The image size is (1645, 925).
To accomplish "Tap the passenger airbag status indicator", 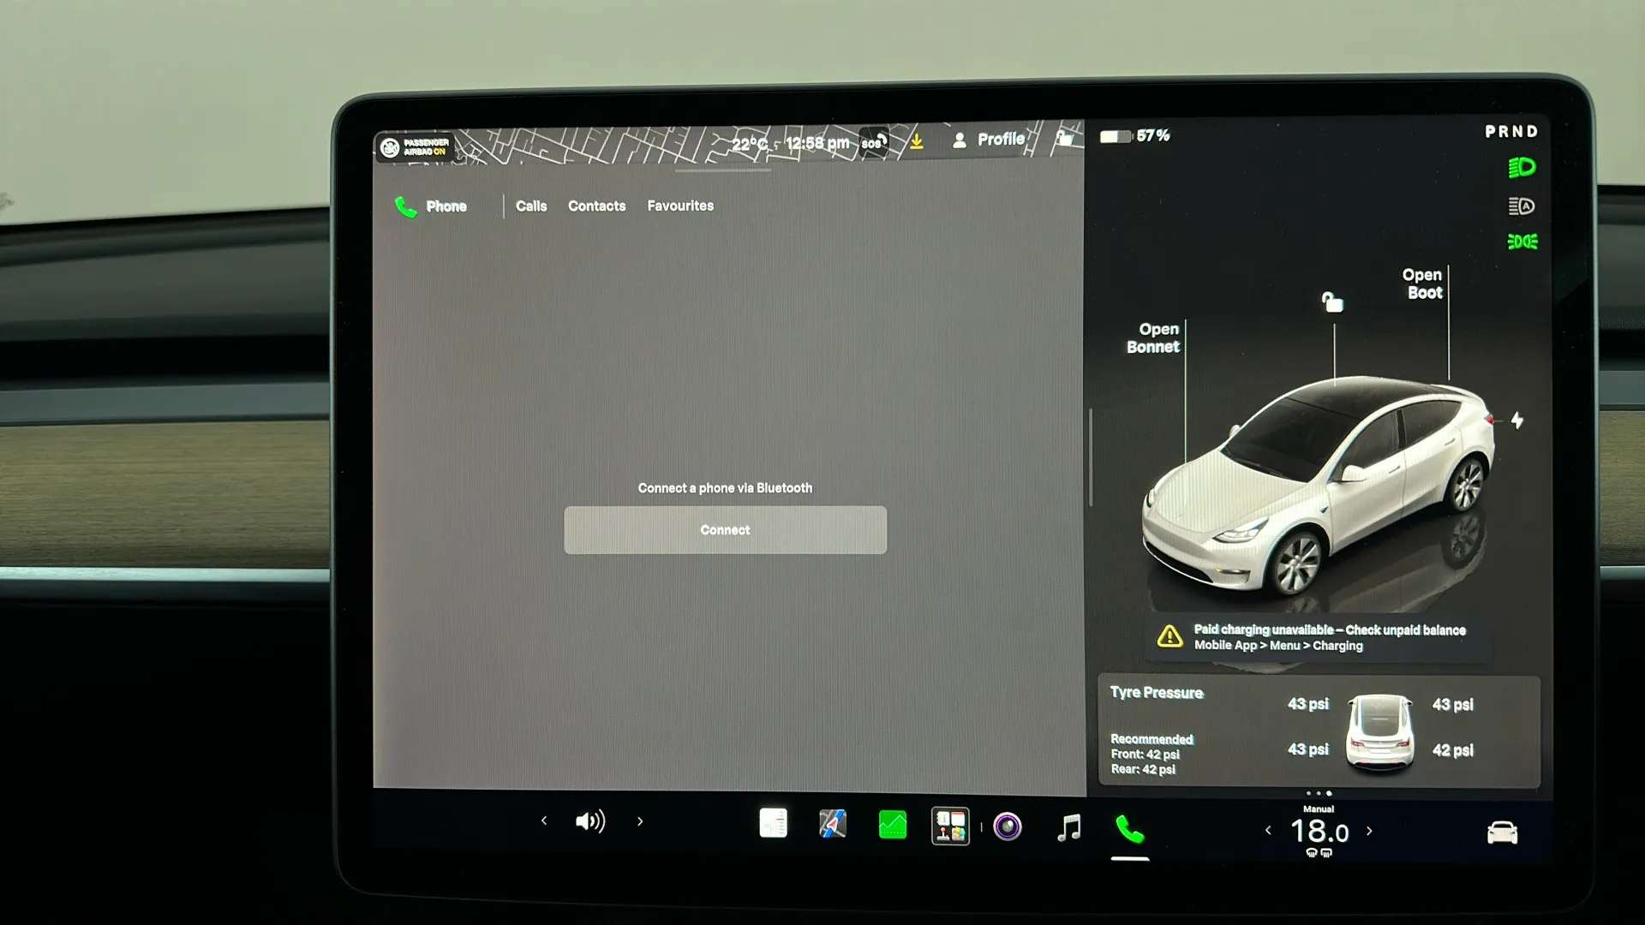I will 416,147.
